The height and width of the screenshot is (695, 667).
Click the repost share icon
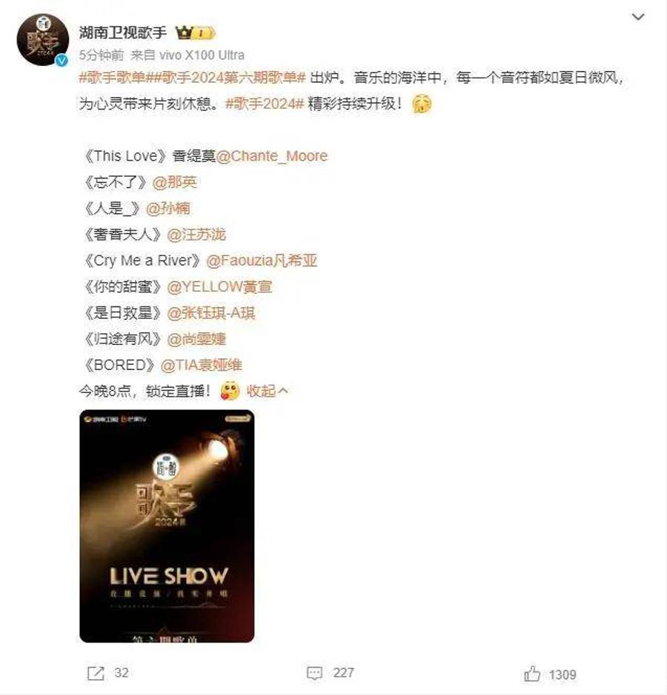click(x=96, y=674)
